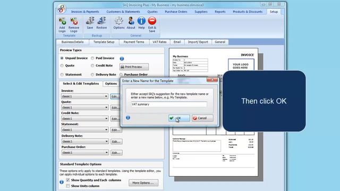Select Statement preview type

[x=62, y=74]
